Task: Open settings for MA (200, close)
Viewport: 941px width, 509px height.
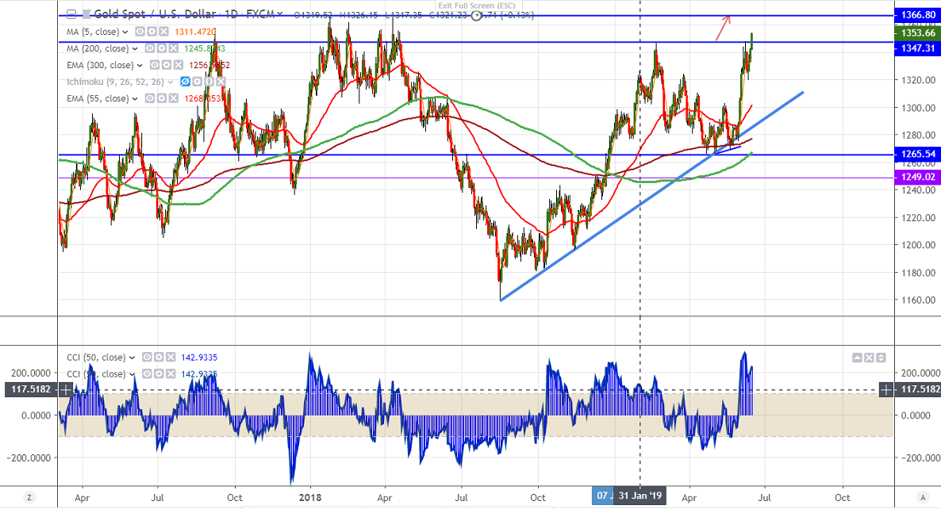Action: [x=161, y=48]
